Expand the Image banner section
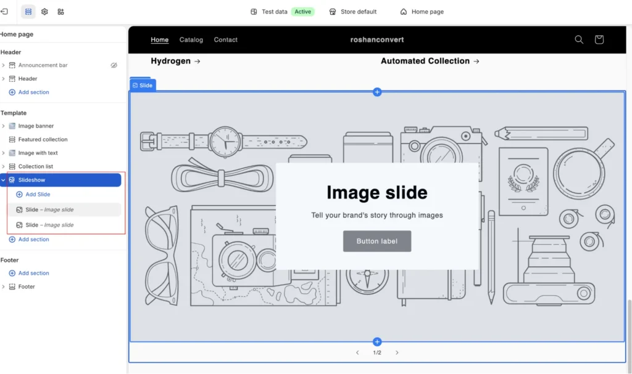Image resolution: width=632 pixels, height=374 pixels. pyautogui.click(x=3, y=126)
